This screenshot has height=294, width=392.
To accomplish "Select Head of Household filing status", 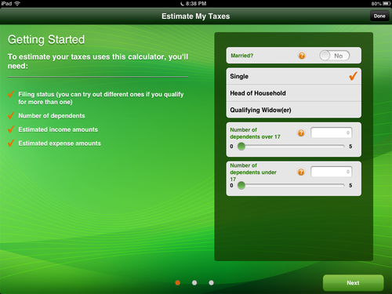I will pyautogui.click(x=294, y=93).
